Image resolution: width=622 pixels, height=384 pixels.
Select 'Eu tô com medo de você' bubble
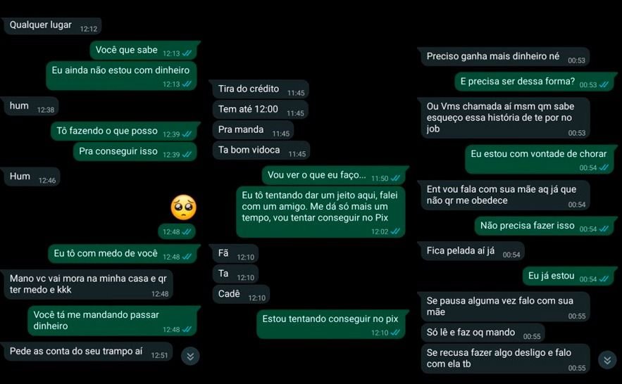pyautogui.click(x=122, y=254)
